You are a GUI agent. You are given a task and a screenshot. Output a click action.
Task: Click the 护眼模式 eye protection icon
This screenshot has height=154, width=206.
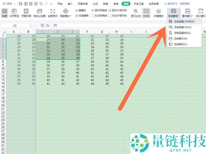(x=159, y=13)
